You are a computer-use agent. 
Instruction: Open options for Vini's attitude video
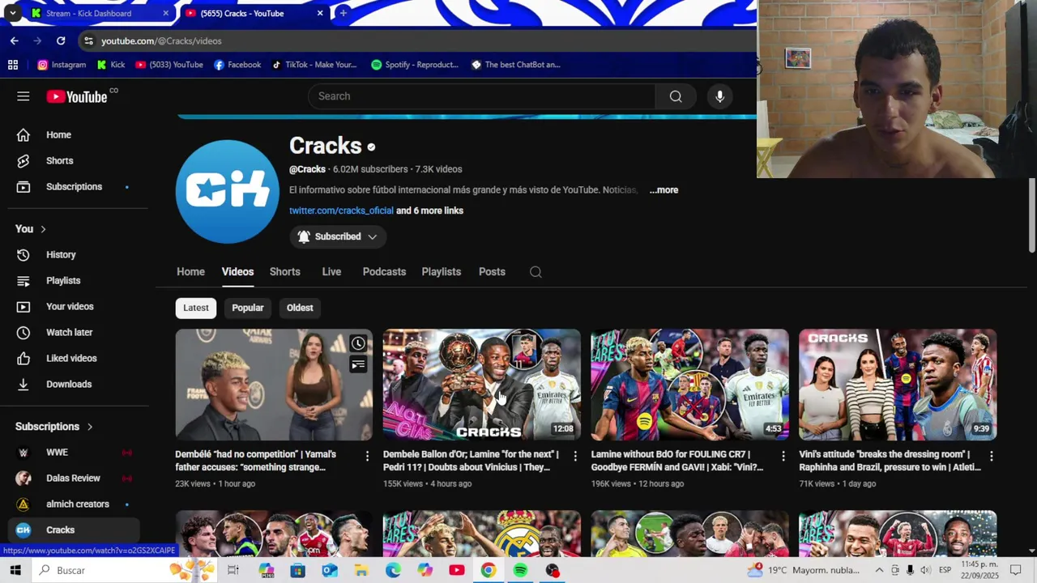click(991, 457)
